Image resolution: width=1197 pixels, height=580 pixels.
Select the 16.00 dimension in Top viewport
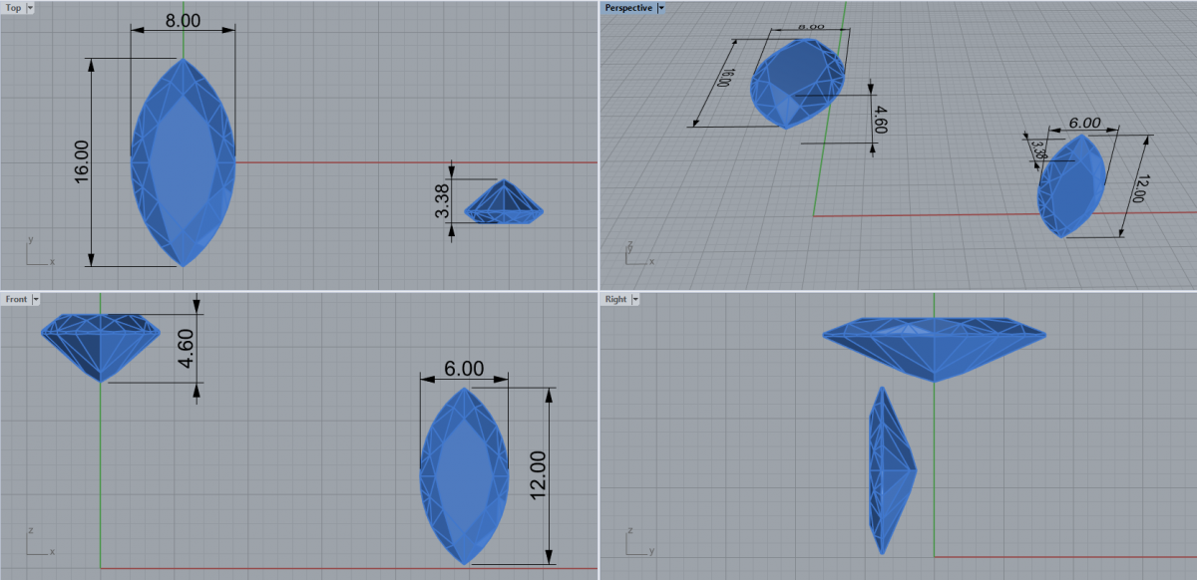click(82, 160)
